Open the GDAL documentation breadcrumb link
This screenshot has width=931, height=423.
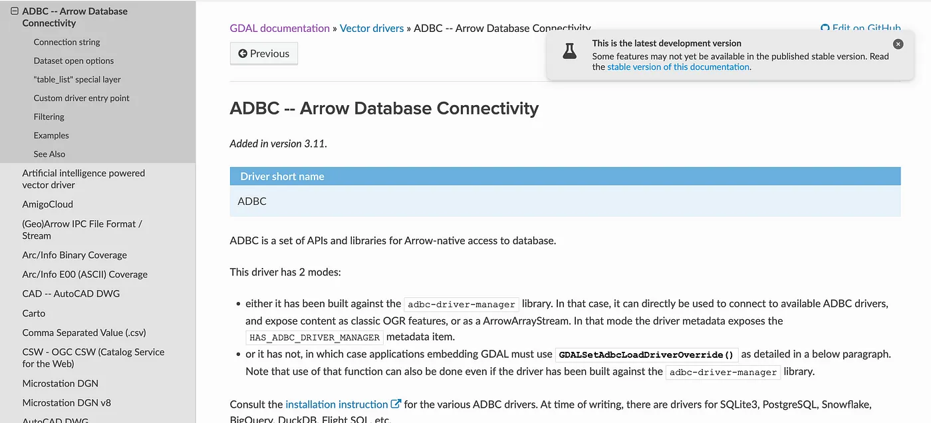(x=279, y=29)
